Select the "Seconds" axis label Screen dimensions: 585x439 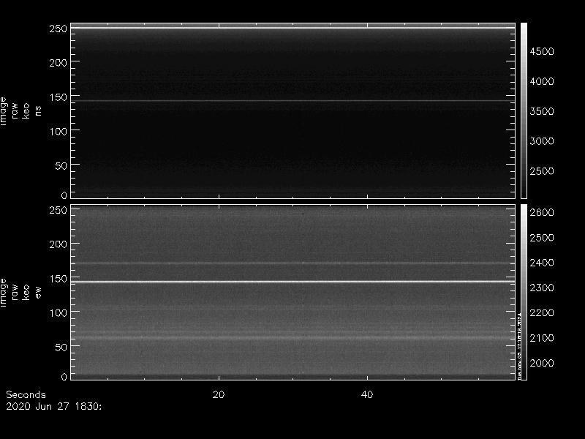[x=26, y=395]
